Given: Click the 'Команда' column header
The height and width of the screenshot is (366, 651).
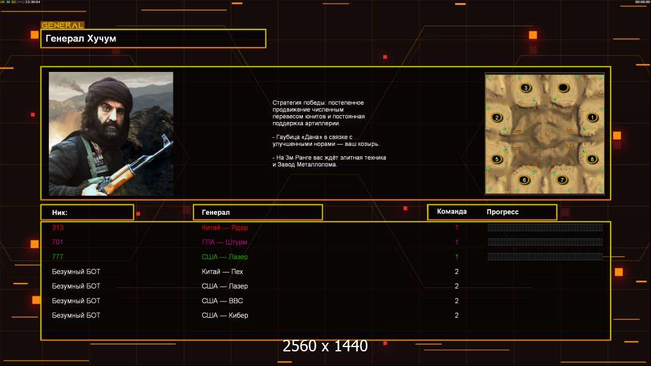Looking at the screenshot, I should [x=452, y=212].
